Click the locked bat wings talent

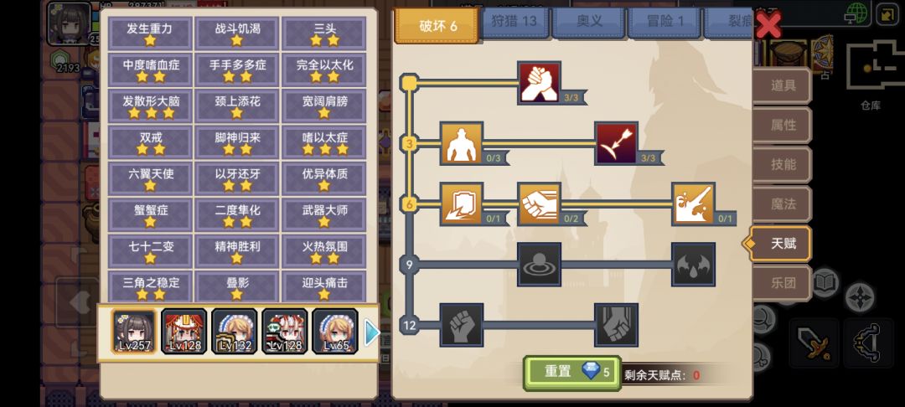694,265
